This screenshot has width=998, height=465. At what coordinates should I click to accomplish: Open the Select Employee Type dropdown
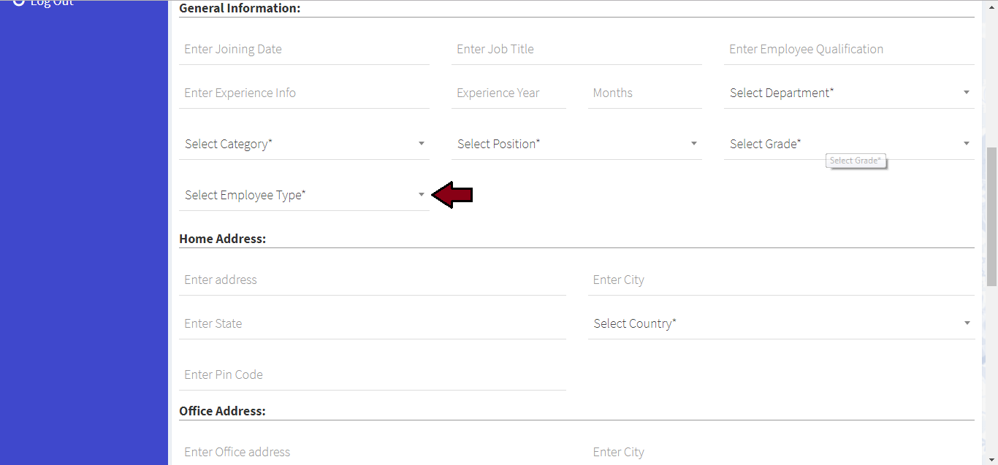304,196
